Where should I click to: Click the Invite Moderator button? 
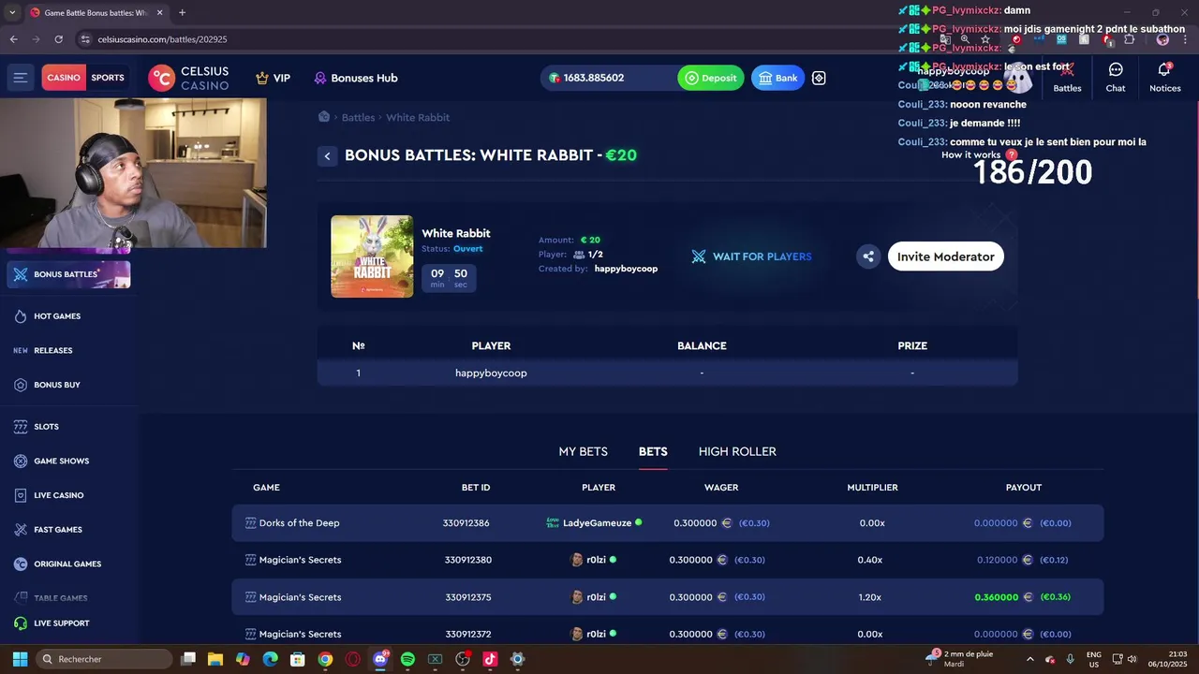945,256
